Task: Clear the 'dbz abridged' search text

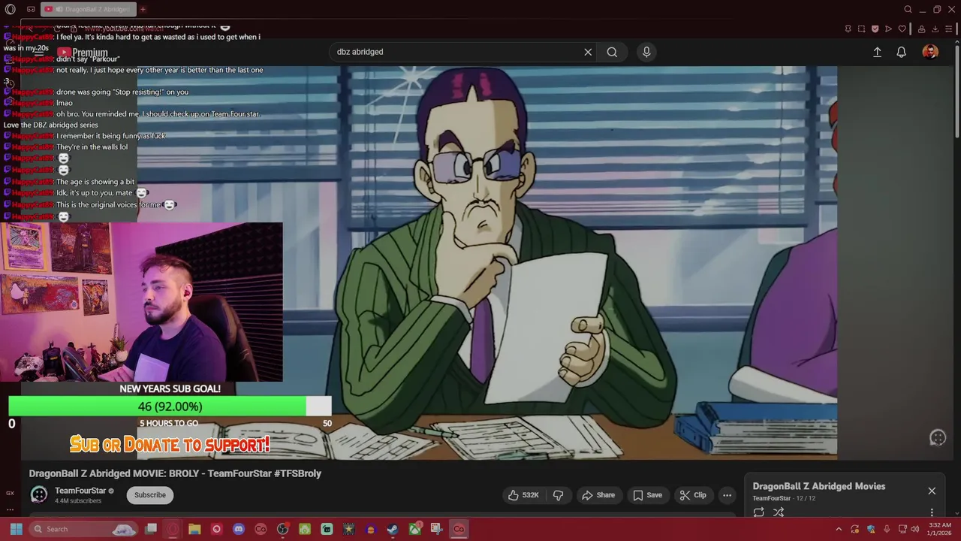Action: [588, 52]
